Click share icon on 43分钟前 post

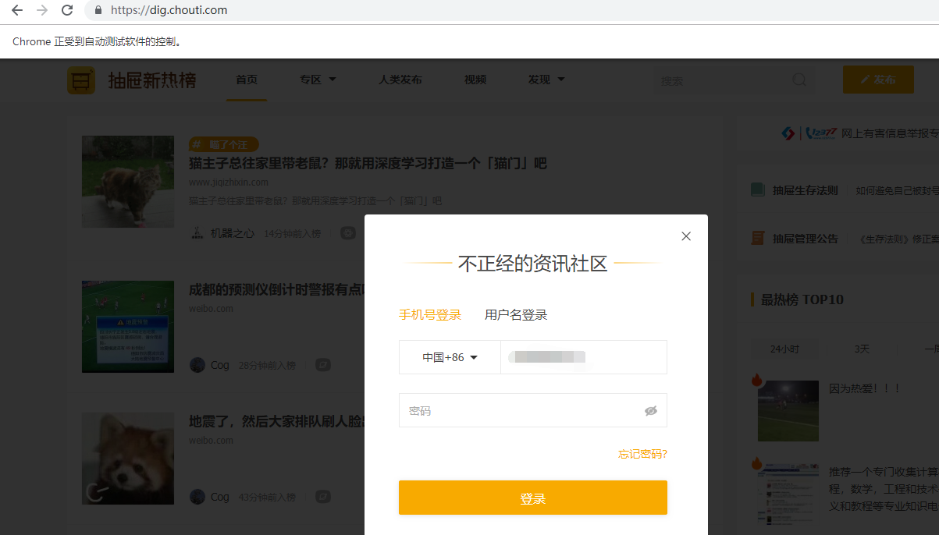pyautogui.click(x=323, y=497)
